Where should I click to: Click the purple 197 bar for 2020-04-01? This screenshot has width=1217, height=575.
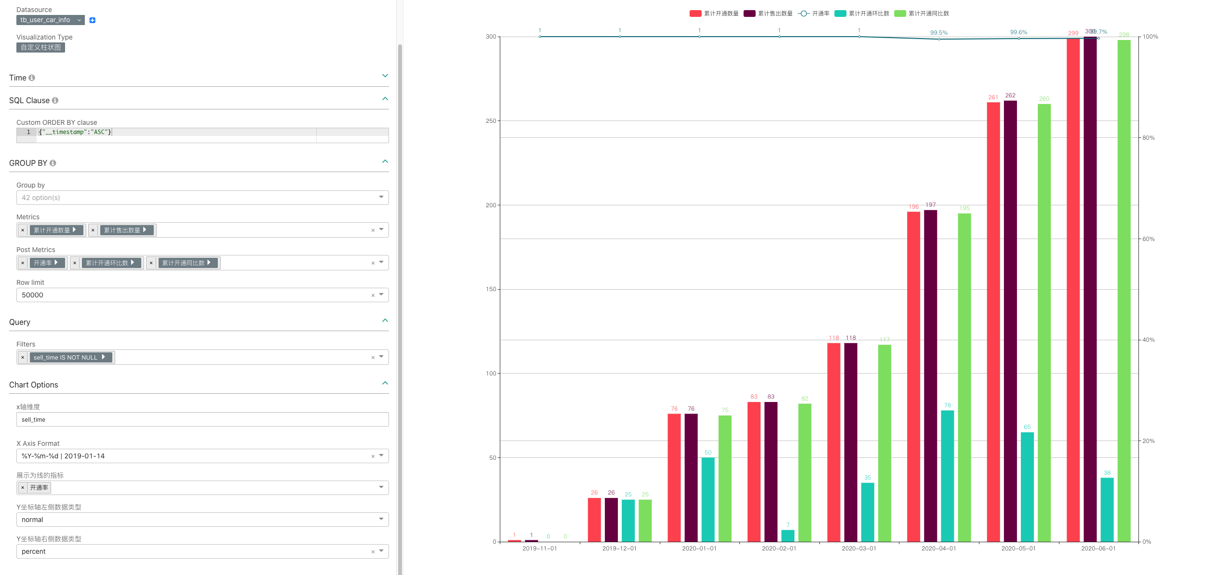pos(931,376)
